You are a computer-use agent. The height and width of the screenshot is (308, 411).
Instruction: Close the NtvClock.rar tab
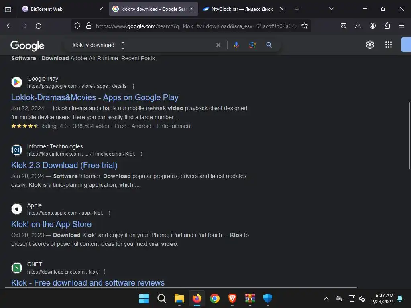click(281, 9)
